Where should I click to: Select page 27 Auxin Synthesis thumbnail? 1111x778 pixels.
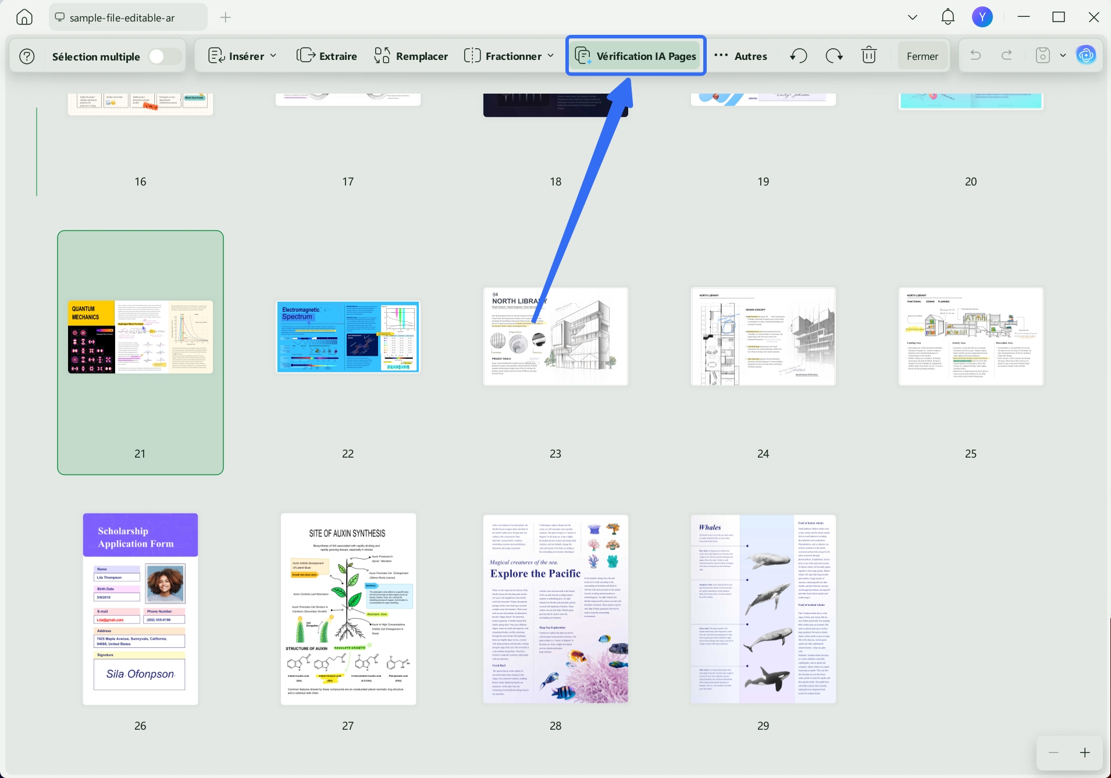(x=348, y=609)
